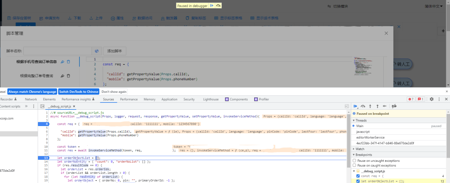Open the 1 issue counter
This screenshot has width=450, height=183.
(420, 99)
